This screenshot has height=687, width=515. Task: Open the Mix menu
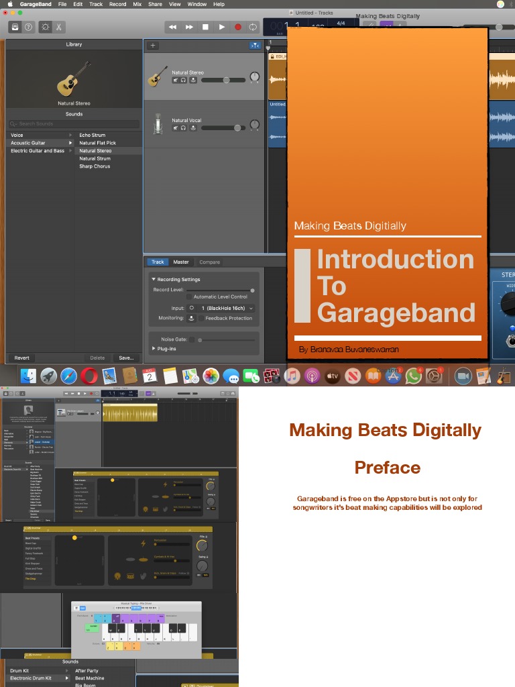tap(137, 4)
